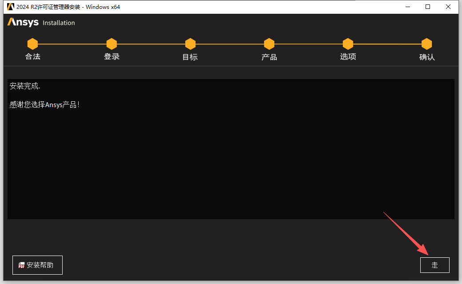
Task: Open the title bar Ansys app icon
Action: (x=11, y=7)
